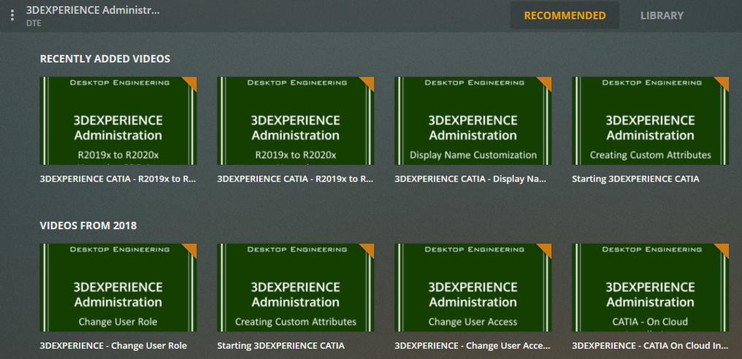Viewport: 742px width, 359px height.
Task: Open the Change User Role video thumbnail
Action: [118, 287]
